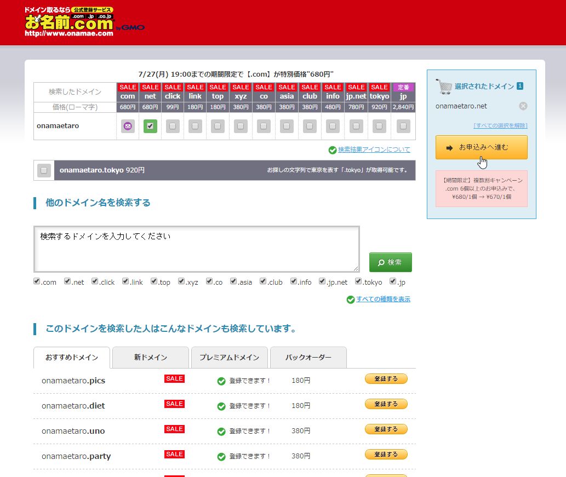Select the .jp domain checkbox for onamaetaro
The height and width of the screenshot is (477, 566).
(x=403, y=126)
